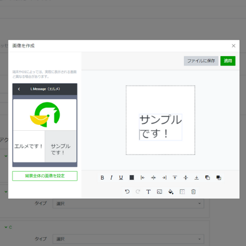Align text to the bottom
246x246 pixels.
[197, 178]
